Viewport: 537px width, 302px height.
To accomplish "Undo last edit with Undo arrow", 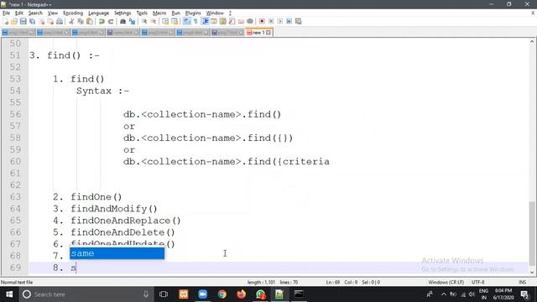I will pyautogui.click(x=102, y=21).
